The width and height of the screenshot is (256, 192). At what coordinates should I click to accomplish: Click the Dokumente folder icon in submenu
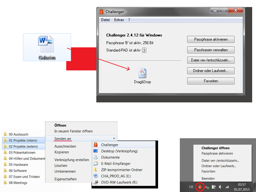tap(96, 157)
